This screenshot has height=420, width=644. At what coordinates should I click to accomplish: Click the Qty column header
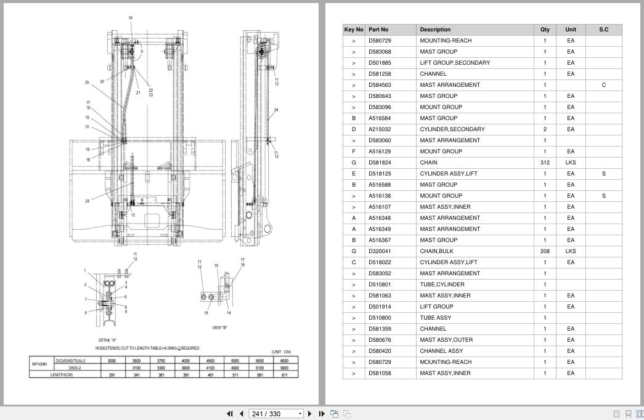pyautogui.click(x=545, y=30)
